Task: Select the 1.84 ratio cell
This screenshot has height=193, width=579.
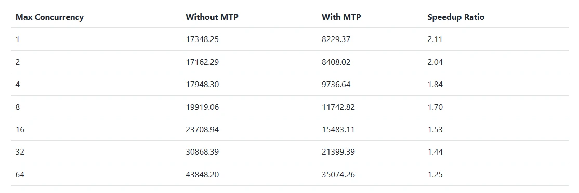Action: (435, 85)
